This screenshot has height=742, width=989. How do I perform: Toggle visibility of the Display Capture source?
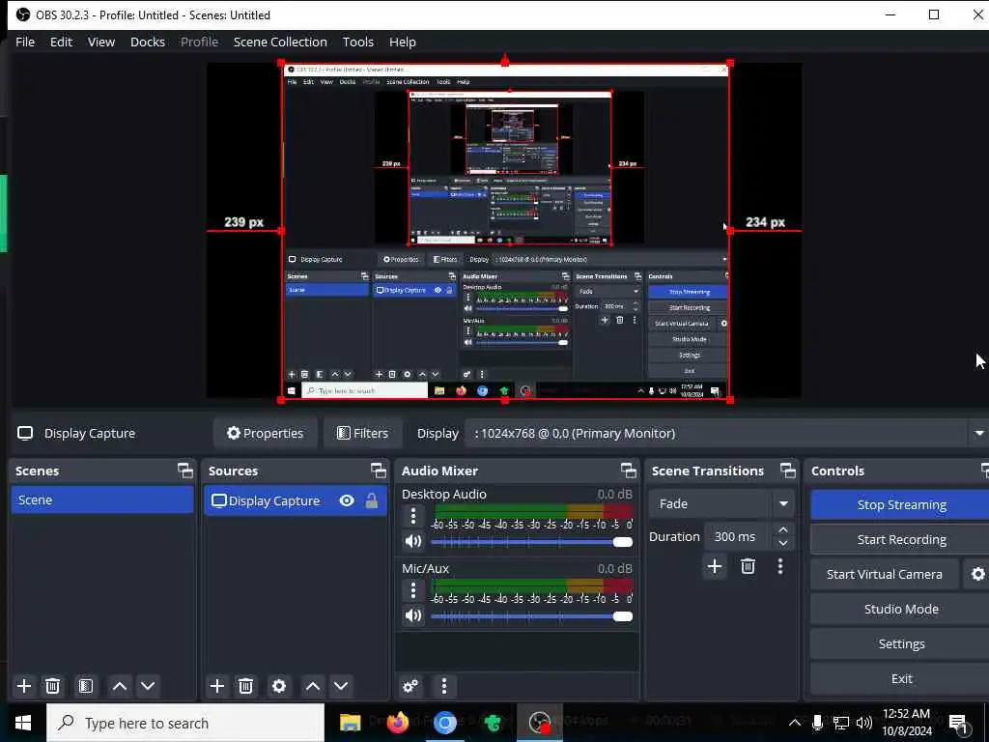click(347, 501)
